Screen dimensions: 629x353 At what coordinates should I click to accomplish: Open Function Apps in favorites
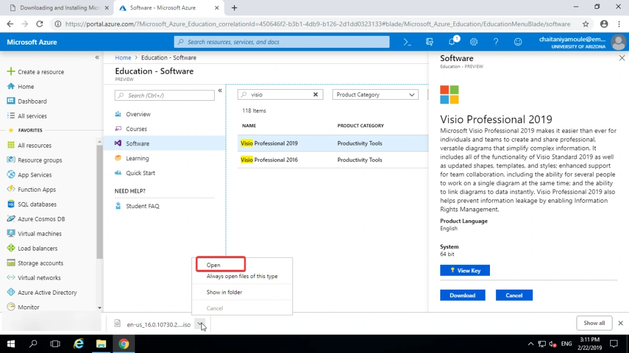[36, 189]
